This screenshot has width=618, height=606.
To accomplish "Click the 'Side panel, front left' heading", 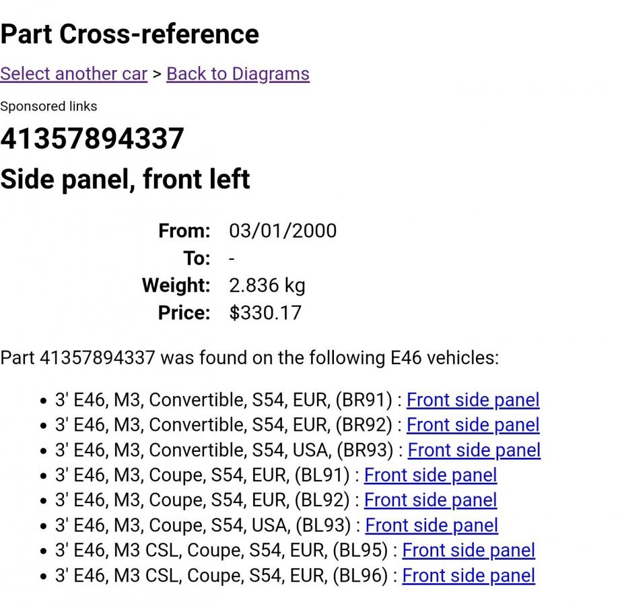I will pyautogui.click(x=125, y=179).
